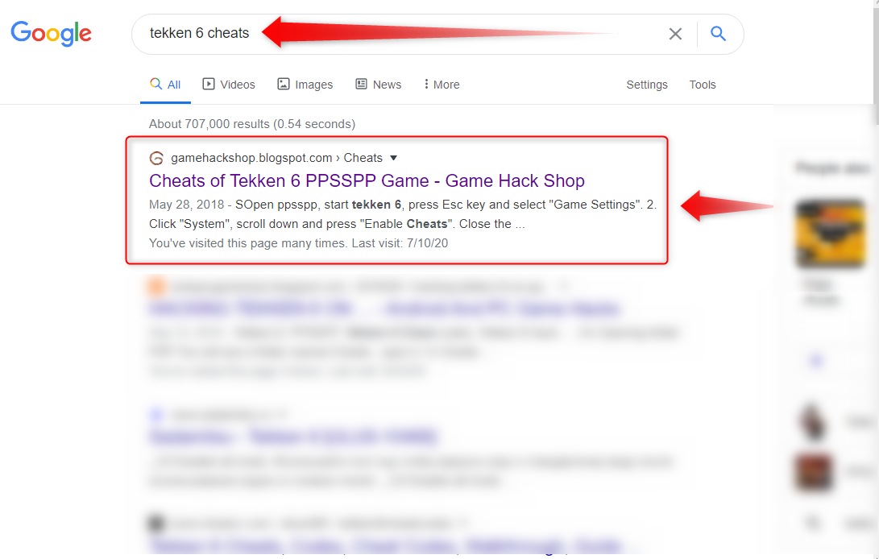This screenshot has width=879, height=559.
Task: Expand the breadcrumb arrow next to Cheats
Action: click(393, 158)
